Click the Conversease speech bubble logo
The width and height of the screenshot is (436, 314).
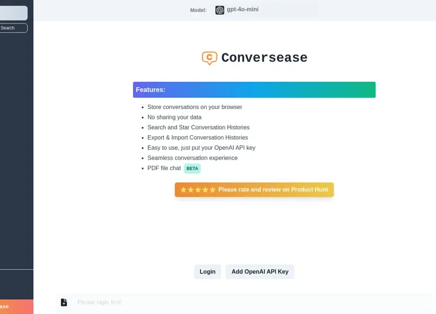(x=209, y=58)
